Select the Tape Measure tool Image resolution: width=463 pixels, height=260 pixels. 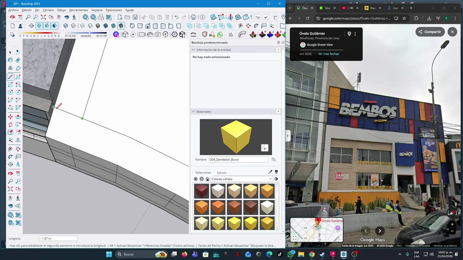point(10,148)
